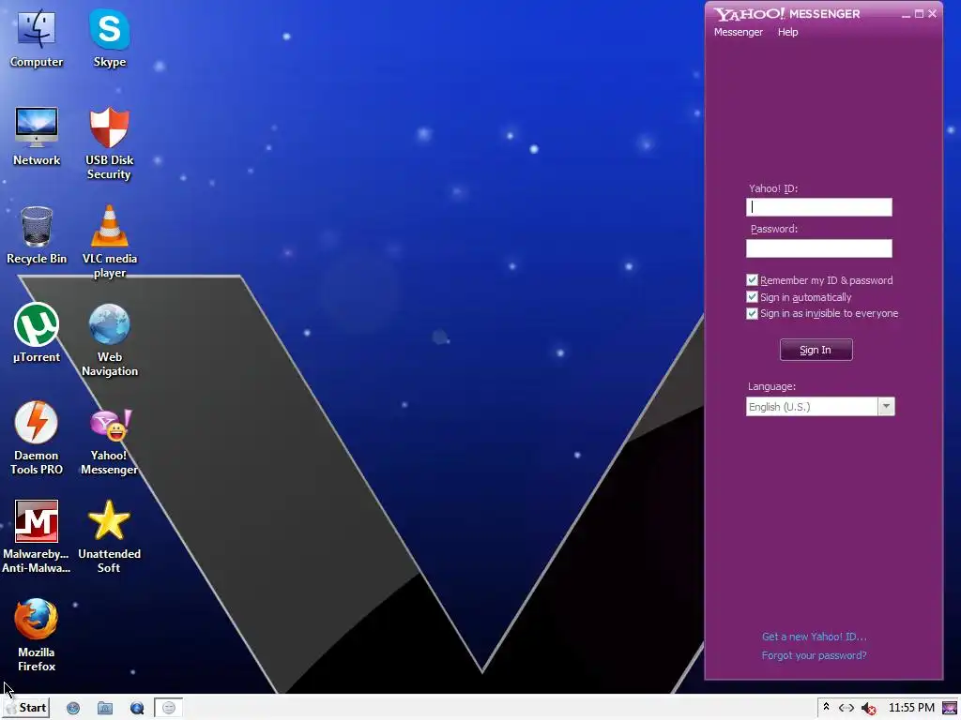Launch Skype from the desktop
Image resolution: width=961 pixels, height=720 pixels.
tap(110, 38)
